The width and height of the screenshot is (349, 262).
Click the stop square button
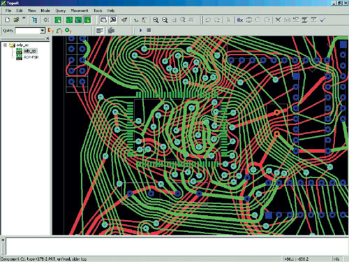point(149,30)
